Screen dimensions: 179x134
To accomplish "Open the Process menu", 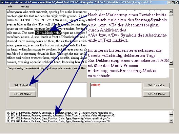I will point(25,7).
